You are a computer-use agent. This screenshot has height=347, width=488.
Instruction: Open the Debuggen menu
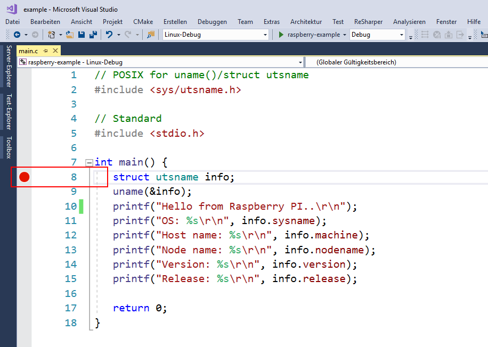tap(212, 22)
